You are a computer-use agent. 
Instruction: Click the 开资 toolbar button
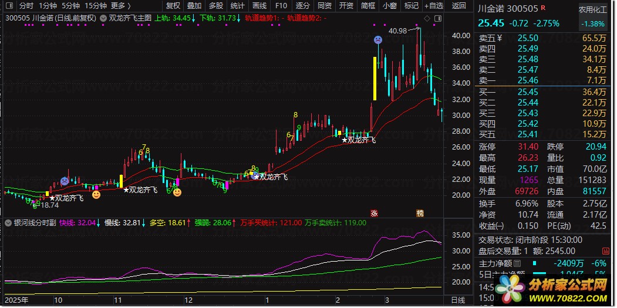tap(346, 5)
